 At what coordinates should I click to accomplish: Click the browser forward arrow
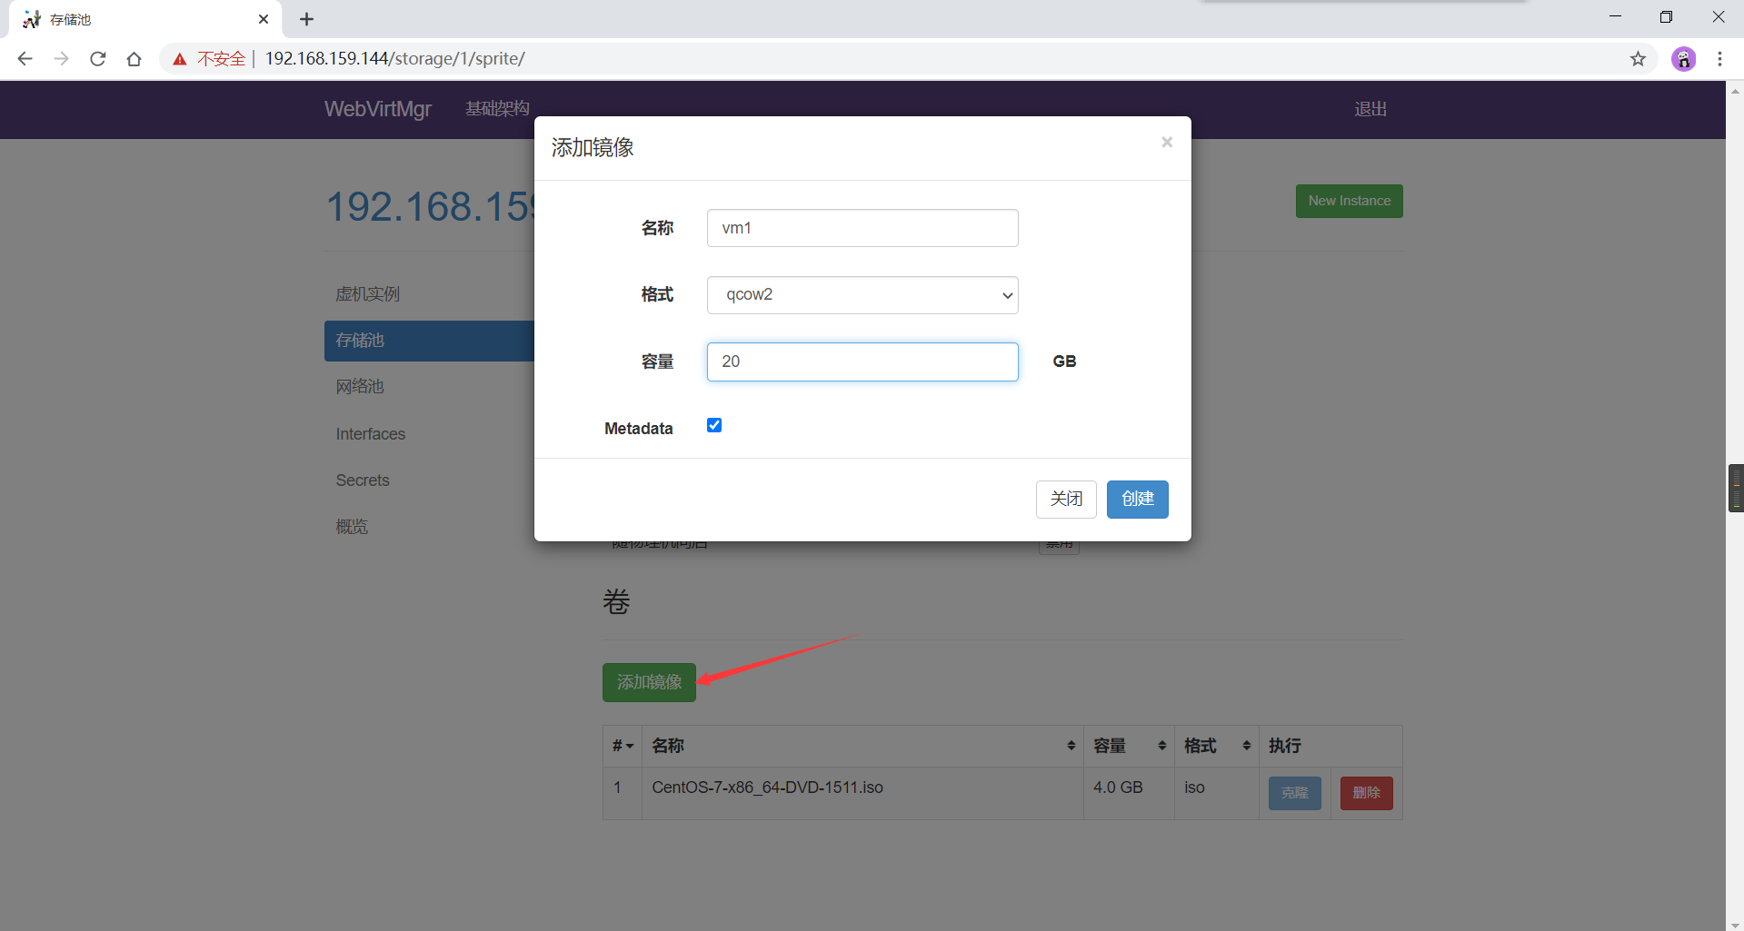coord(61,59)
